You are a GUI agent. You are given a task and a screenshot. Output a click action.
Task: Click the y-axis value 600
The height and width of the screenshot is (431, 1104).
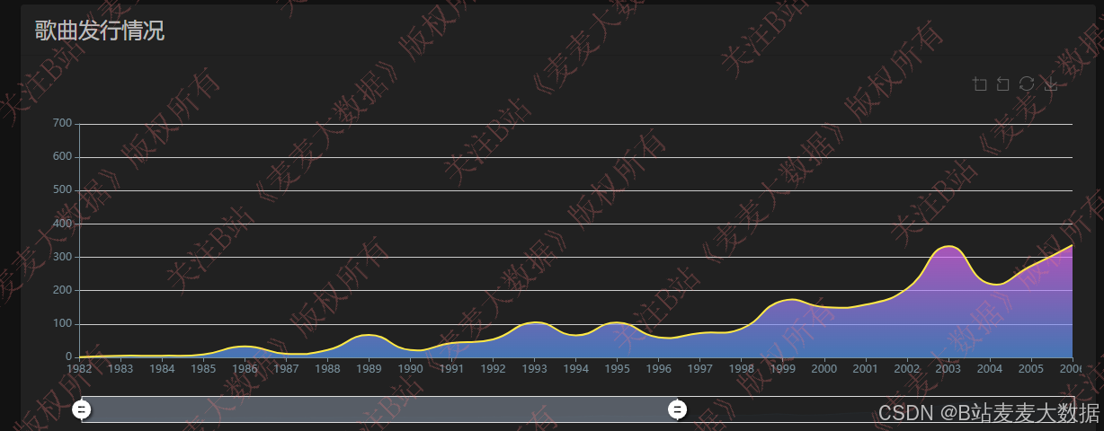tap(62, 157)
